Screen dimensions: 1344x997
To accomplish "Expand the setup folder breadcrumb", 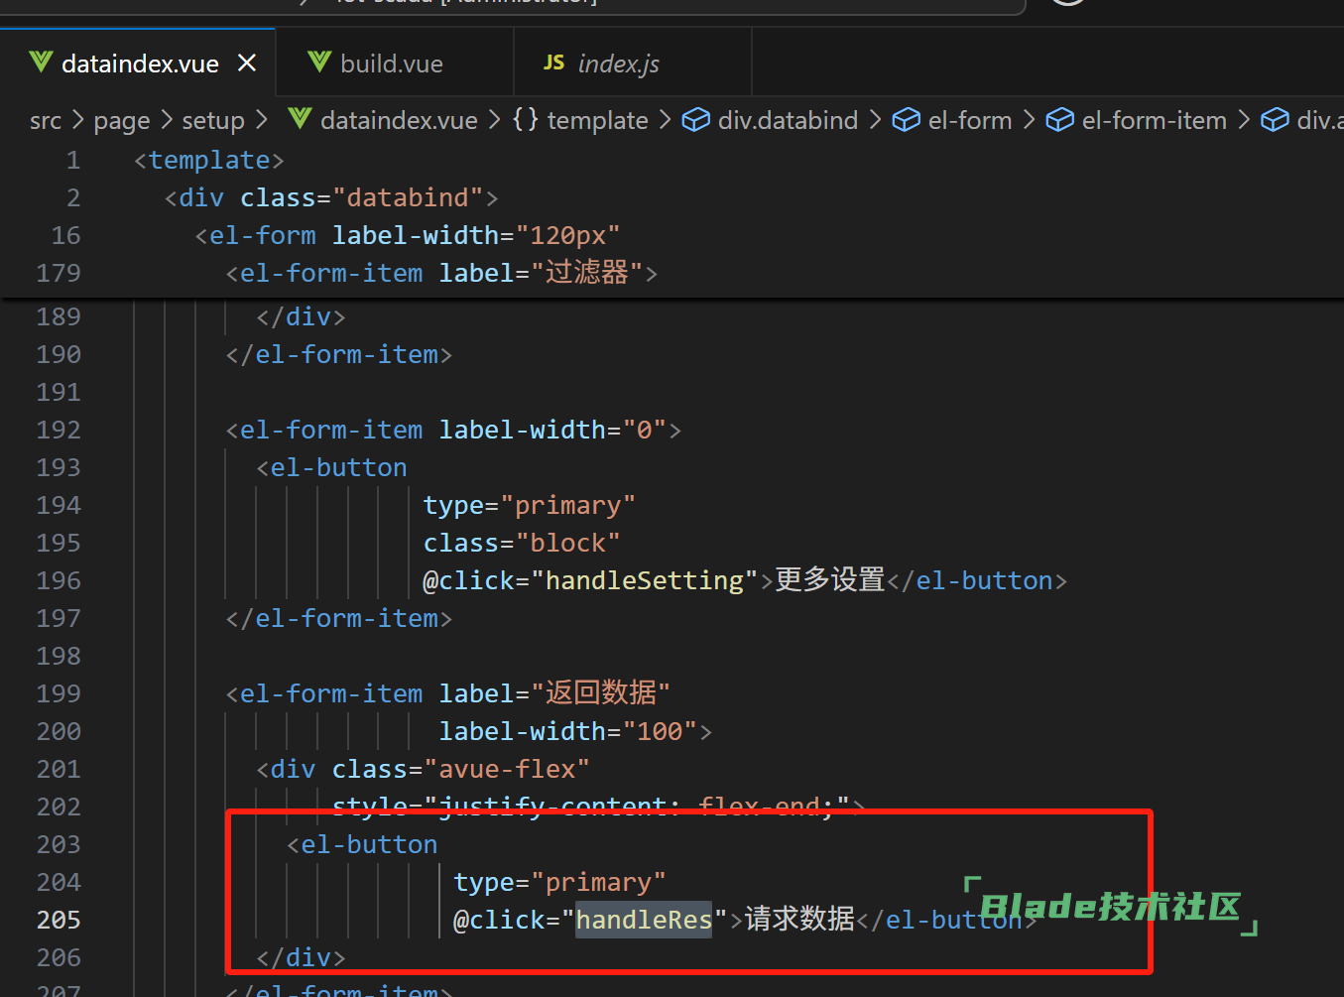I will click(x=212, y=121).
